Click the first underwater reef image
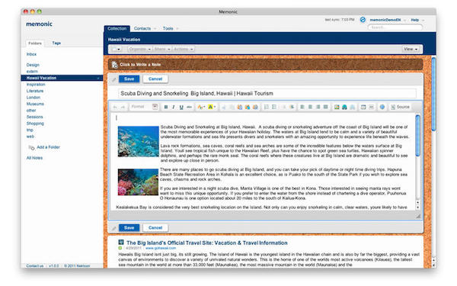This screenshot has width=457, height=286. coord(138,141)
